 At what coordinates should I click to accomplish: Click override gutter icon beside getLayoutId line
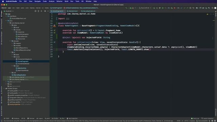pyautogui.click(x=55, y=30)
